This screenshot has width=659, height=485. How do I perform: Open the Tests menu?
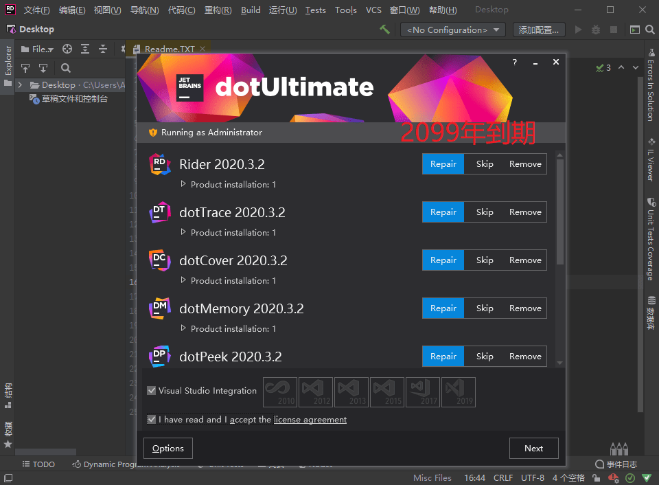point(315,10)
